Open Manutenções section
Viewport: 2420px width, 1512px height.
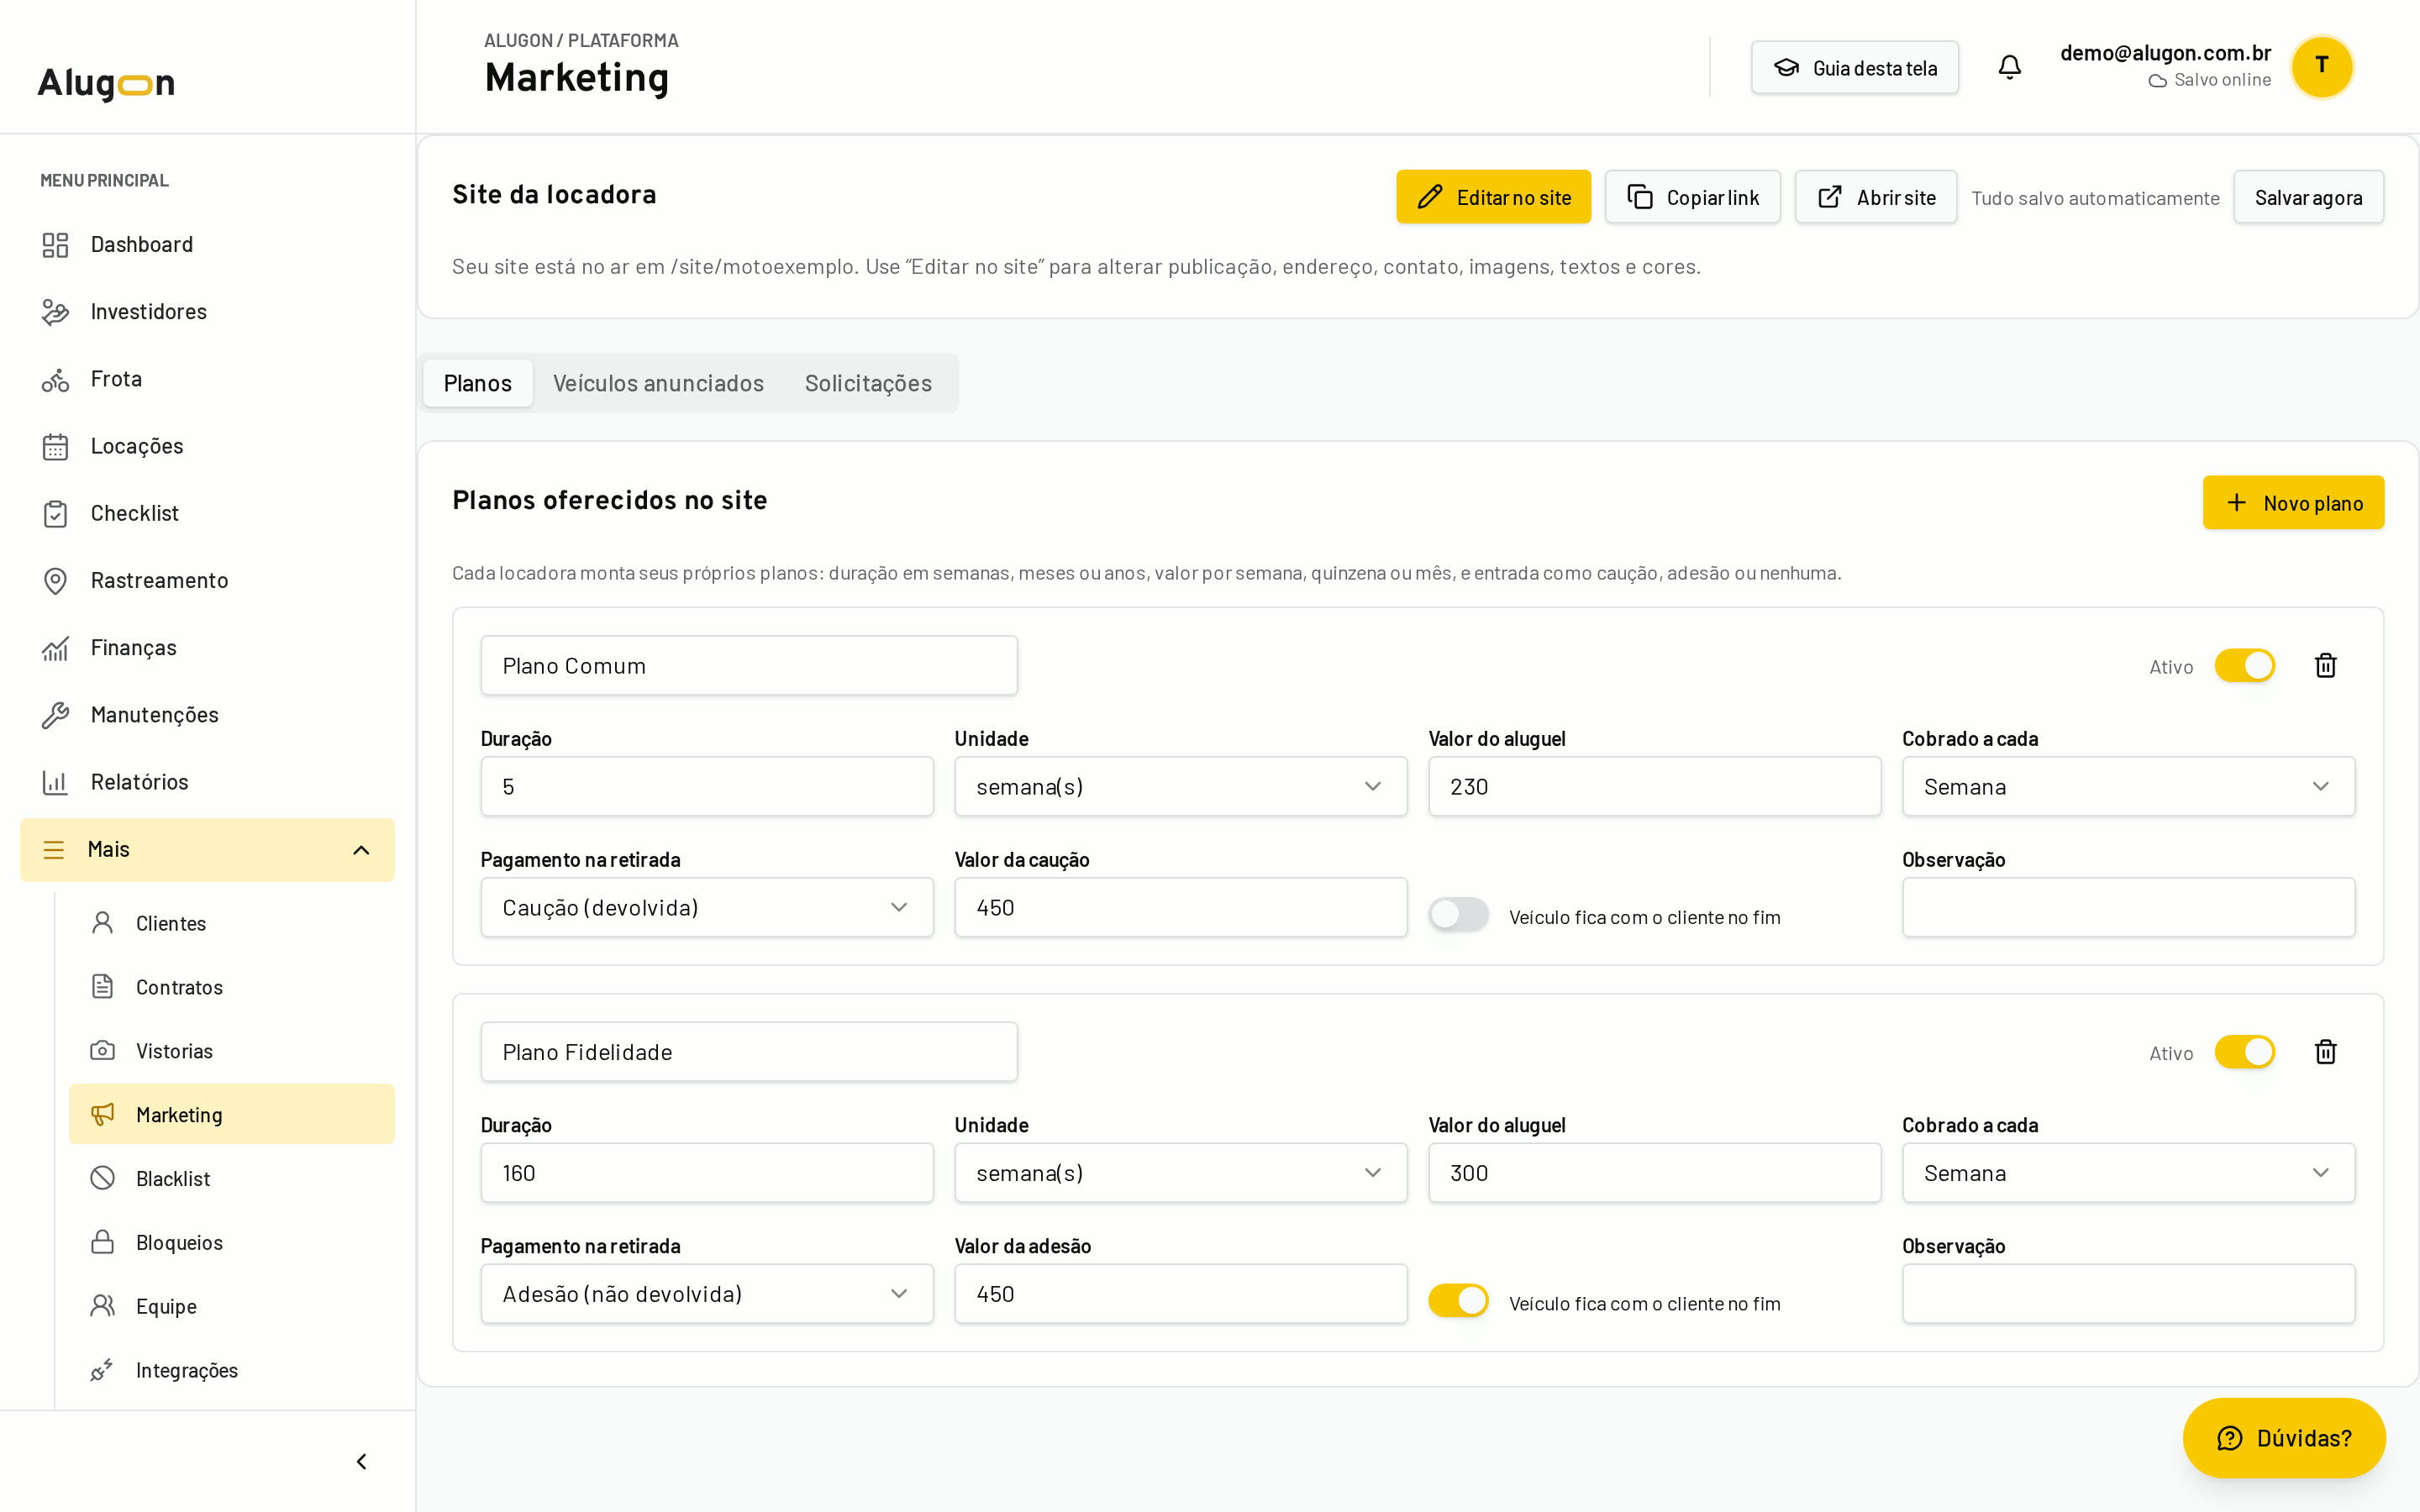click(x=207, y=715)
